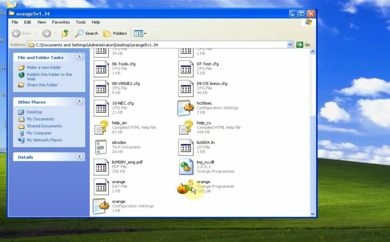390x242 pixels.
Task: Expand the Details panel
Action: (x=79, y=156)
